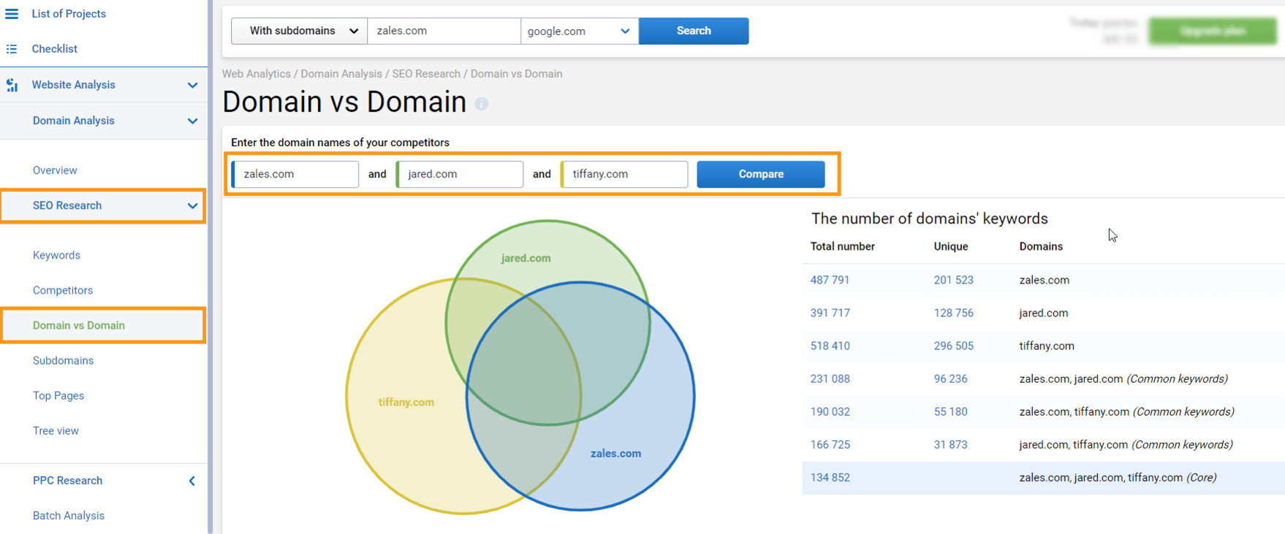The width and height of the screenshot is (1285, 534).
Task: Open the hamburger menu icon beside List of Projects
Action: tap(12, 14)
